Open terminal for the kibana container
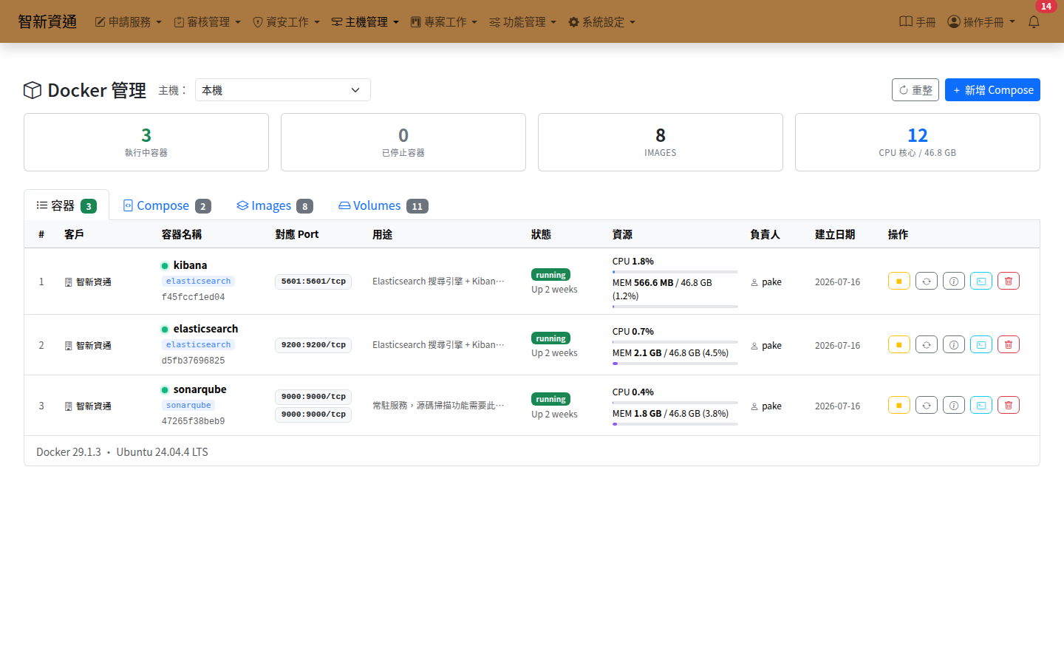The image size is (1064, 665). coord(981,281)
